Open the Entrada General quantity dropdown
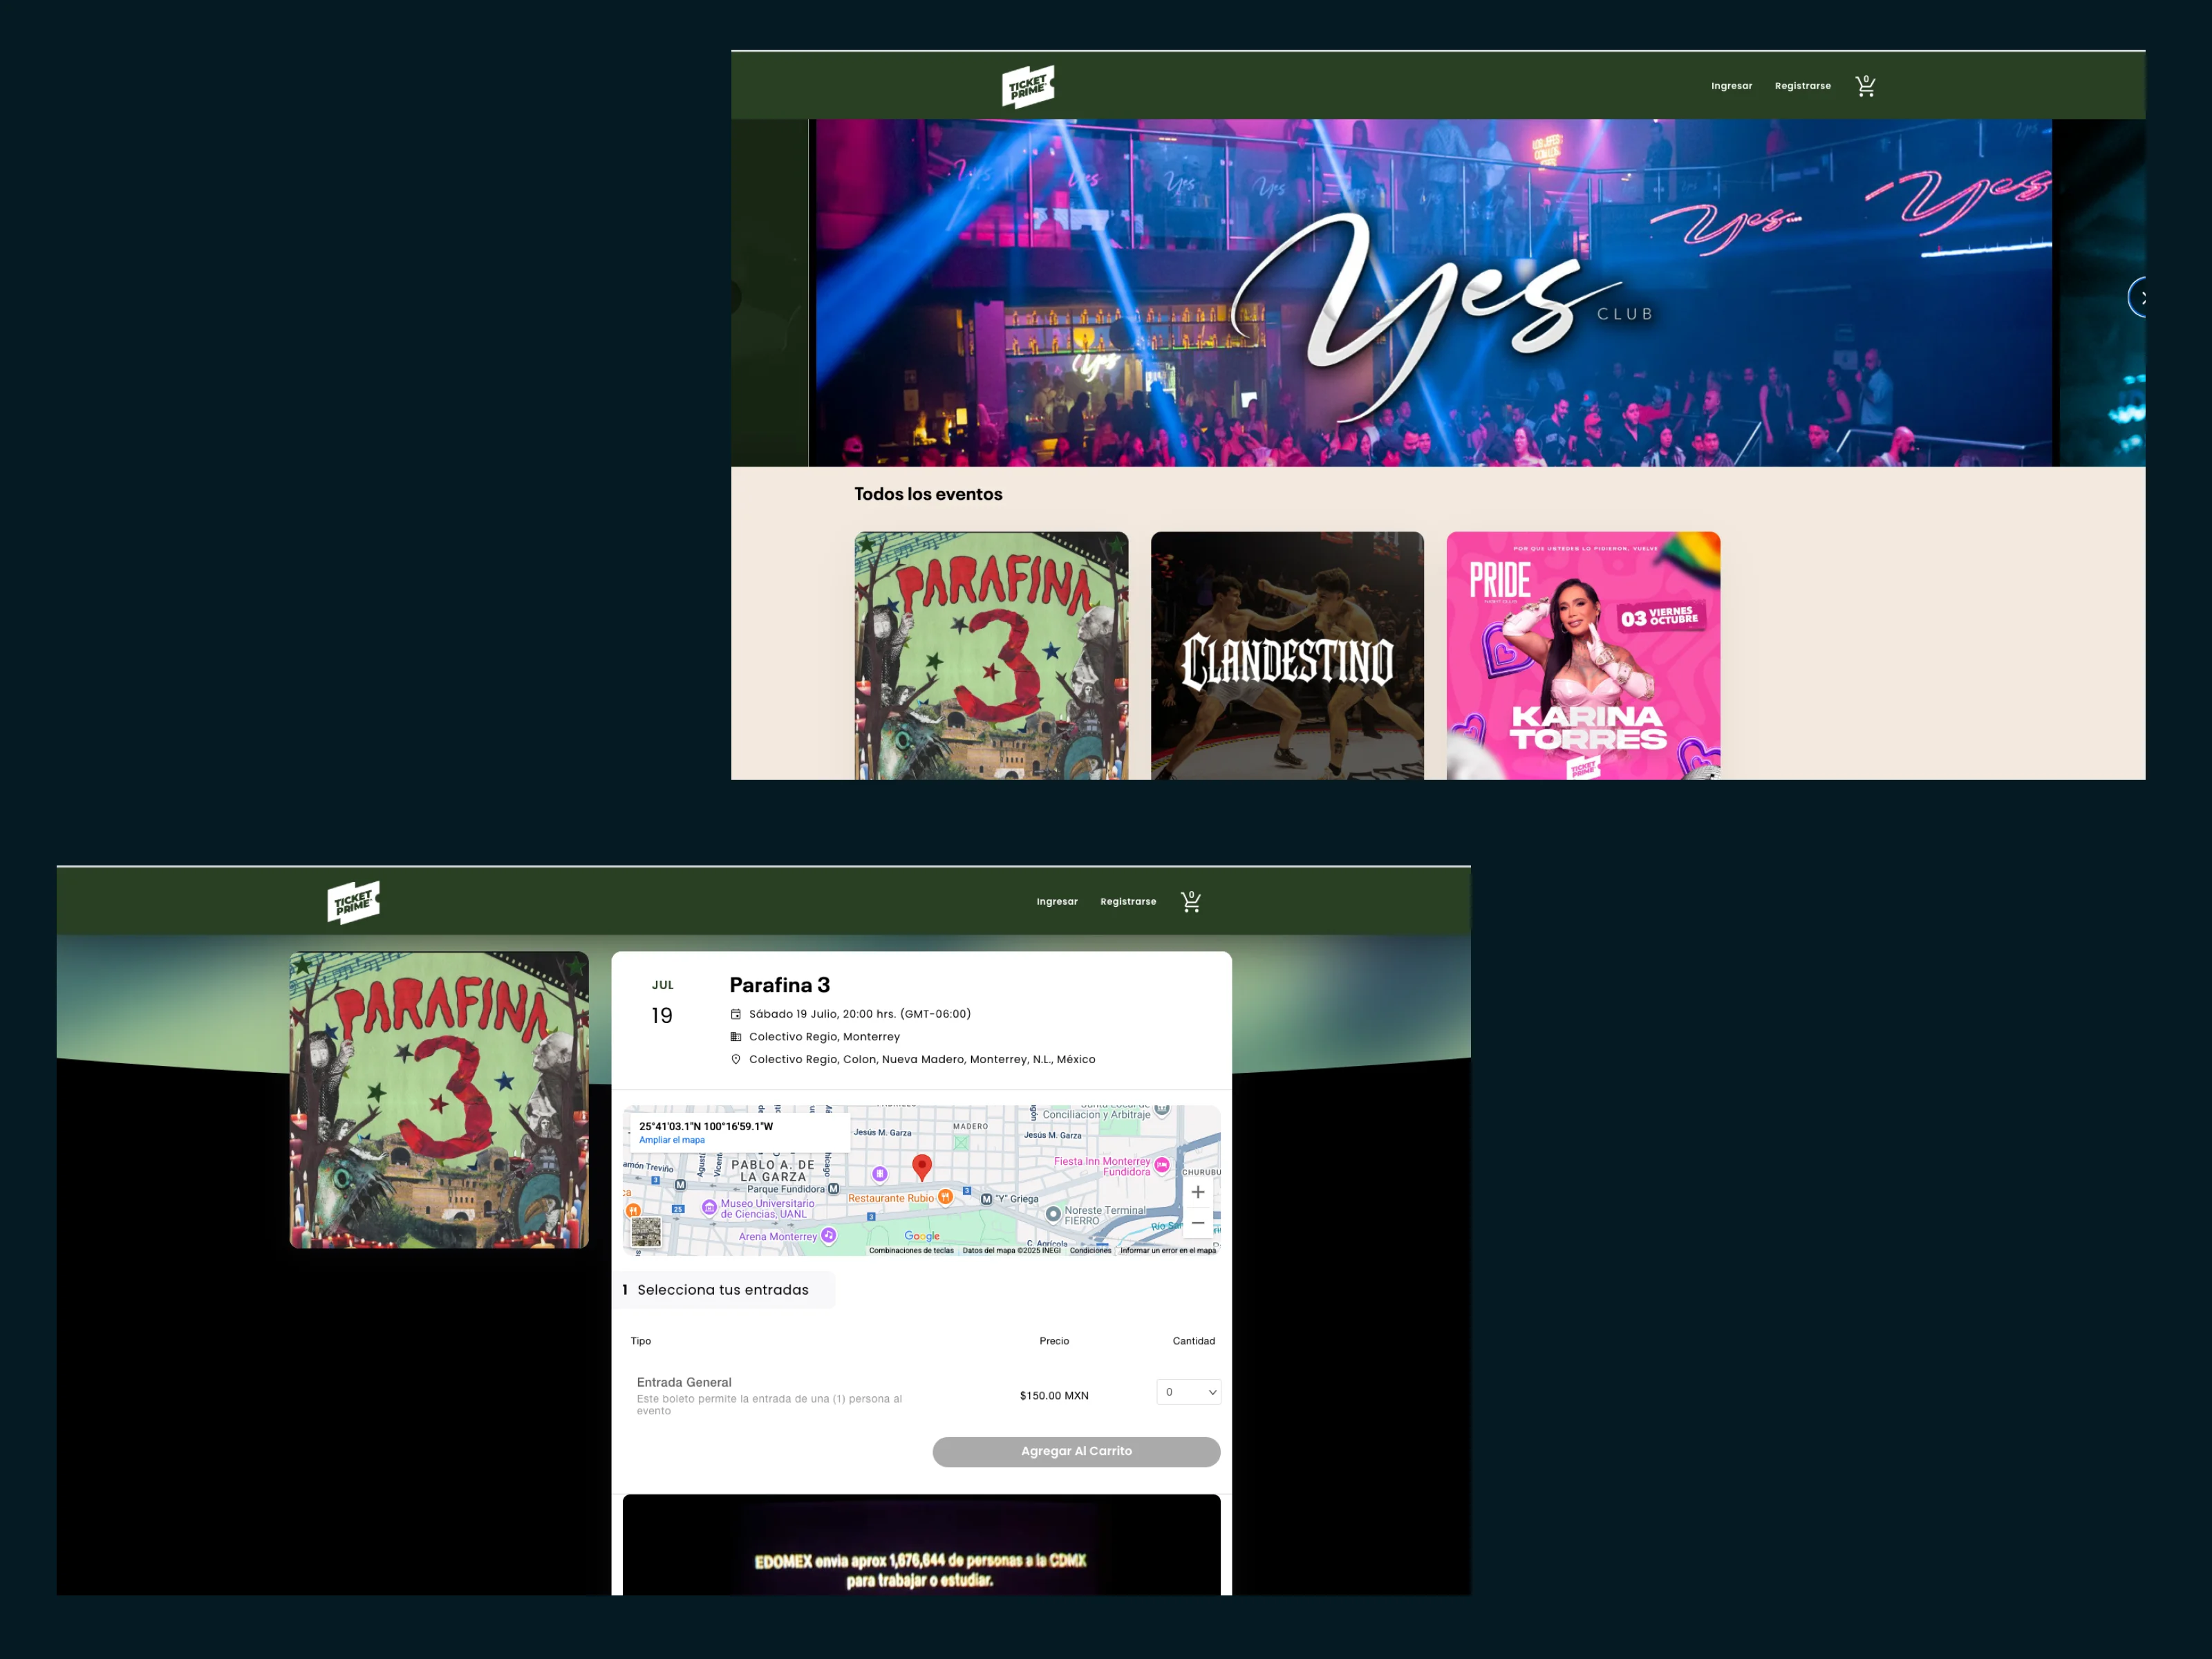The height and width of the screenshot is (1659, 2212). pyautogui.click(x=1188, y=1392)
